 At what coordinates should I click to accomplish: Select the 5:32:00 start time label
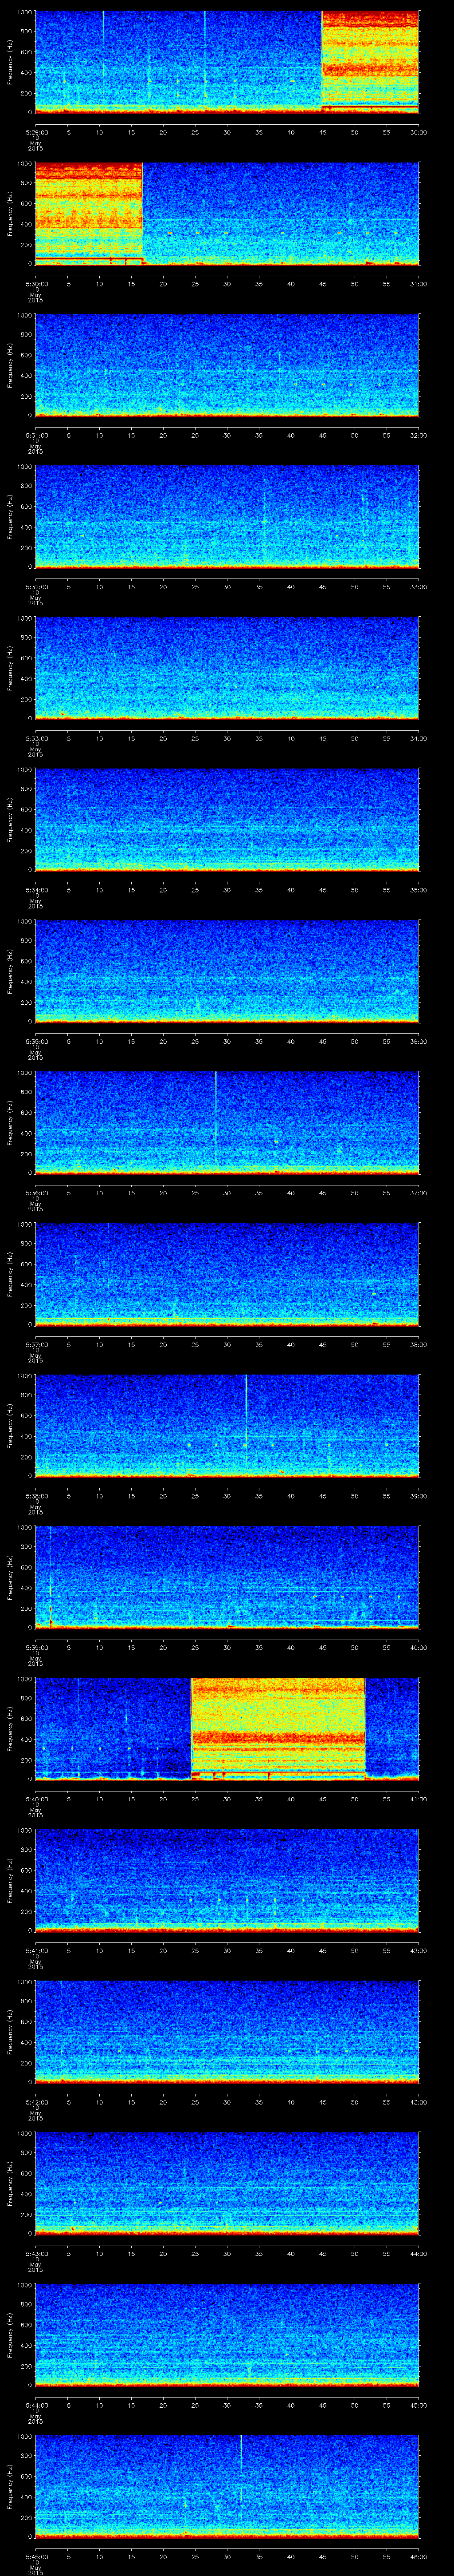(36, 587)
